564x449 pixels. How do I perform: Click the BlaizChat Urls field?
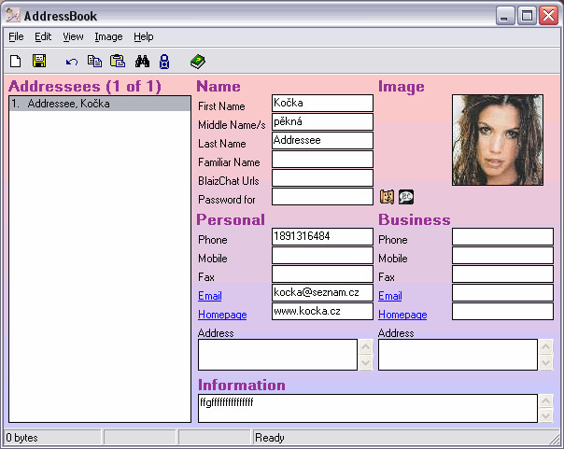click(322, 178)
